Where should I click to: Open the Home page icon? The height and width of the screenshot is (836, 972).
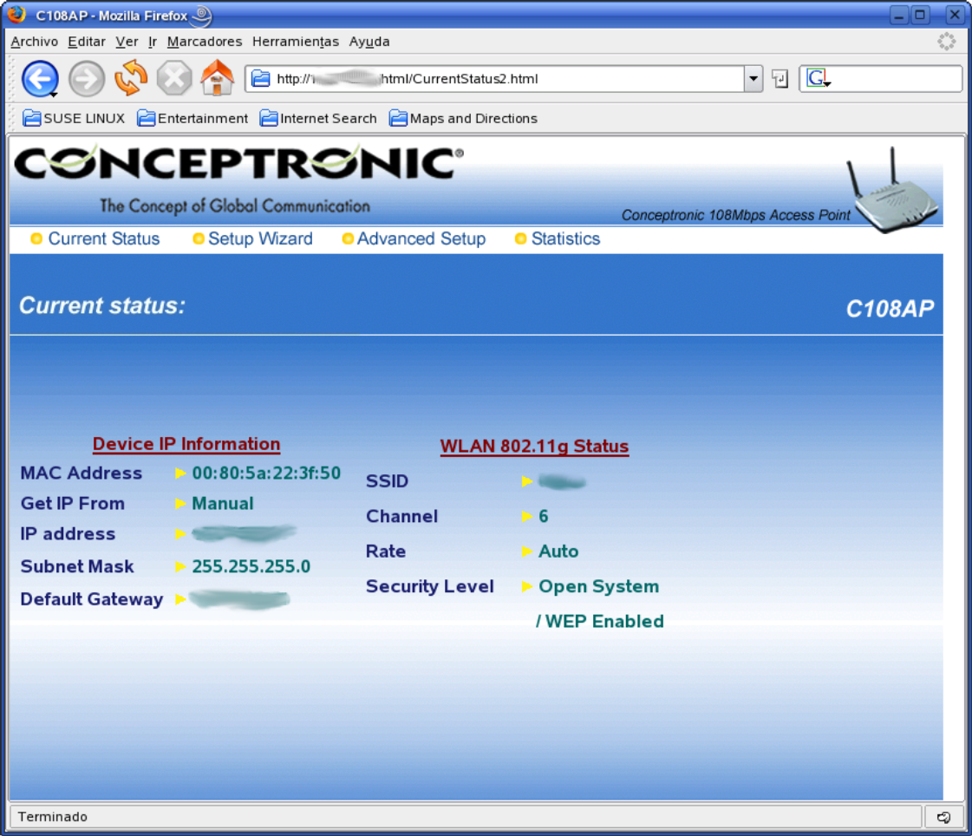pos(217,77)
